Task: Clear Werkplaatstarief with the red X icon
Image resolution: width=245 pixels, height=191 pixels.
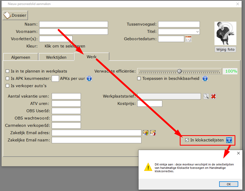Action: [x=213, y=96]
